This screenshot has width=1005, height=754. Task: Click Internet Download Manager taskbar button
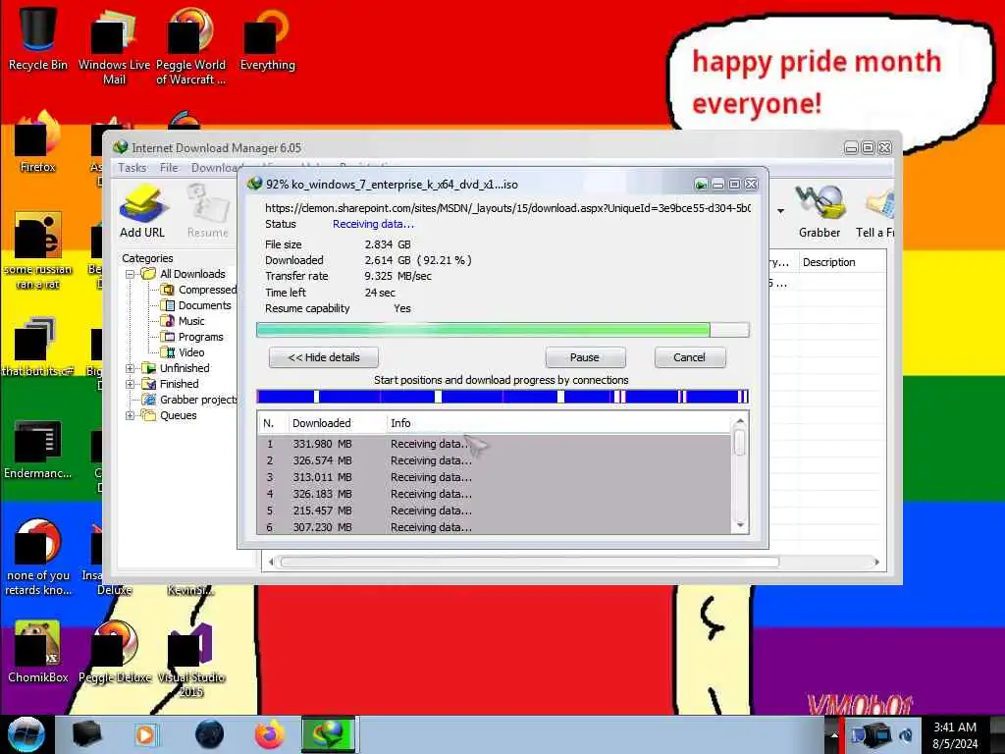coord(329,734)
